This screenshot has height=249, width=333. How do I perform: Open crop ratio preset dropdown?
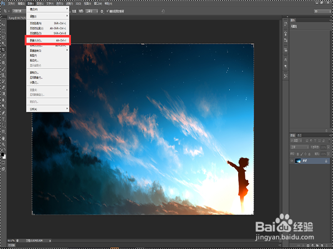(x=19, y=11)
